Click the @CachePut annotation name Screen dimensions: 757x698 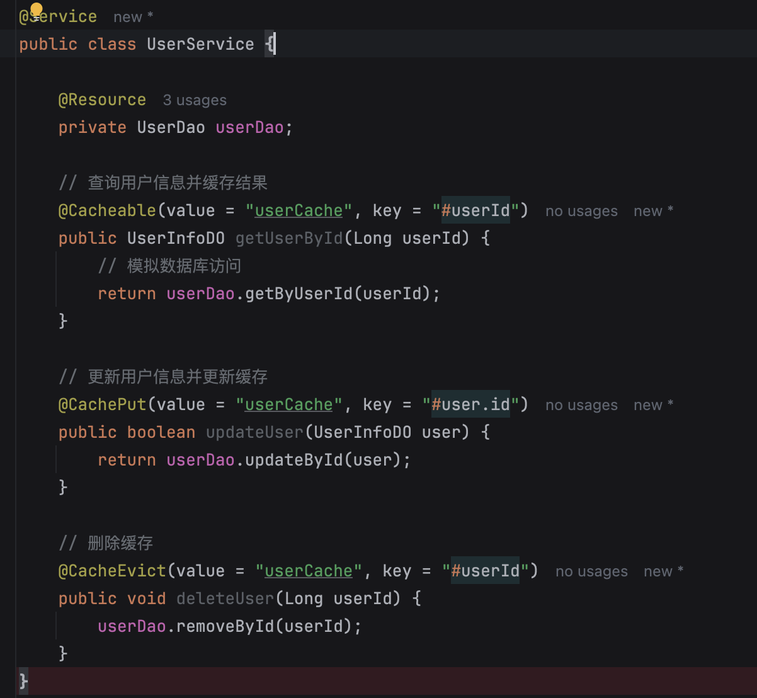tap(101, 404)
